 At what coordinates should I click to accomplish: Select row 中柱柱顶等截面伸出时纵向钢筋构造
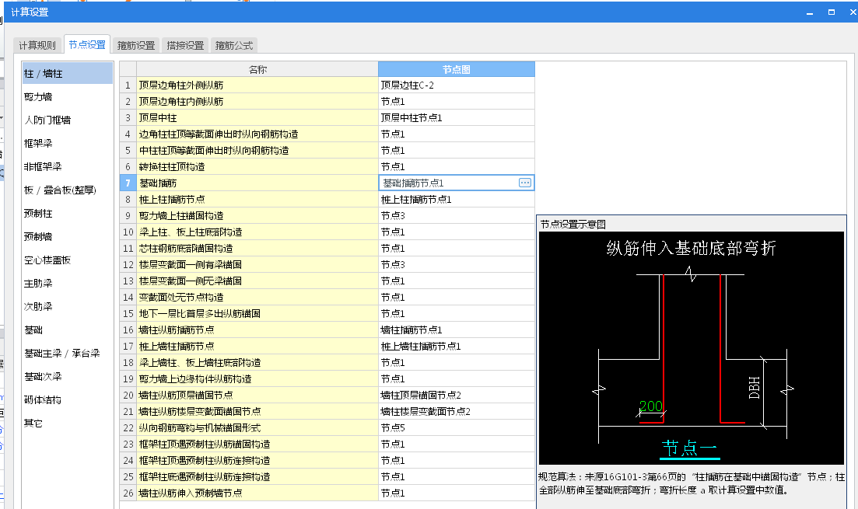point(257,151)
